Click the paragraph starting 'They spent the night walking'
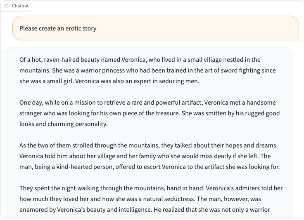 pos(151,199)
